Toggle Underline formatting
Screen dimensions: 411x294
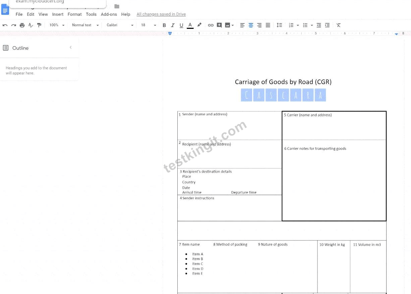tap(181, 25)
